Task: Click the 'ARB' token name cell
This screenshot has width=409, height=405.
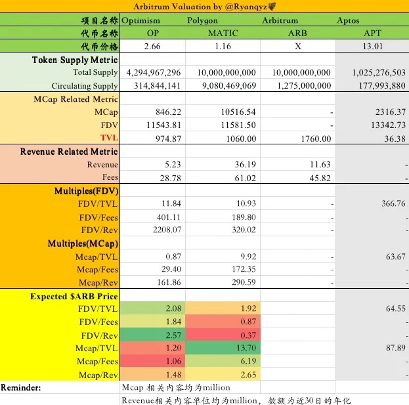Action: (x=297, y=33)
